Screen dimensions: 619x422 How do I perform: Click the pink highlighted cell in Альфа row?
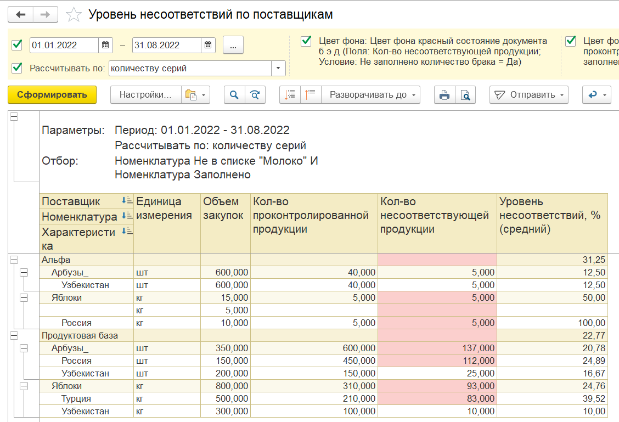[x=437, y=260]
